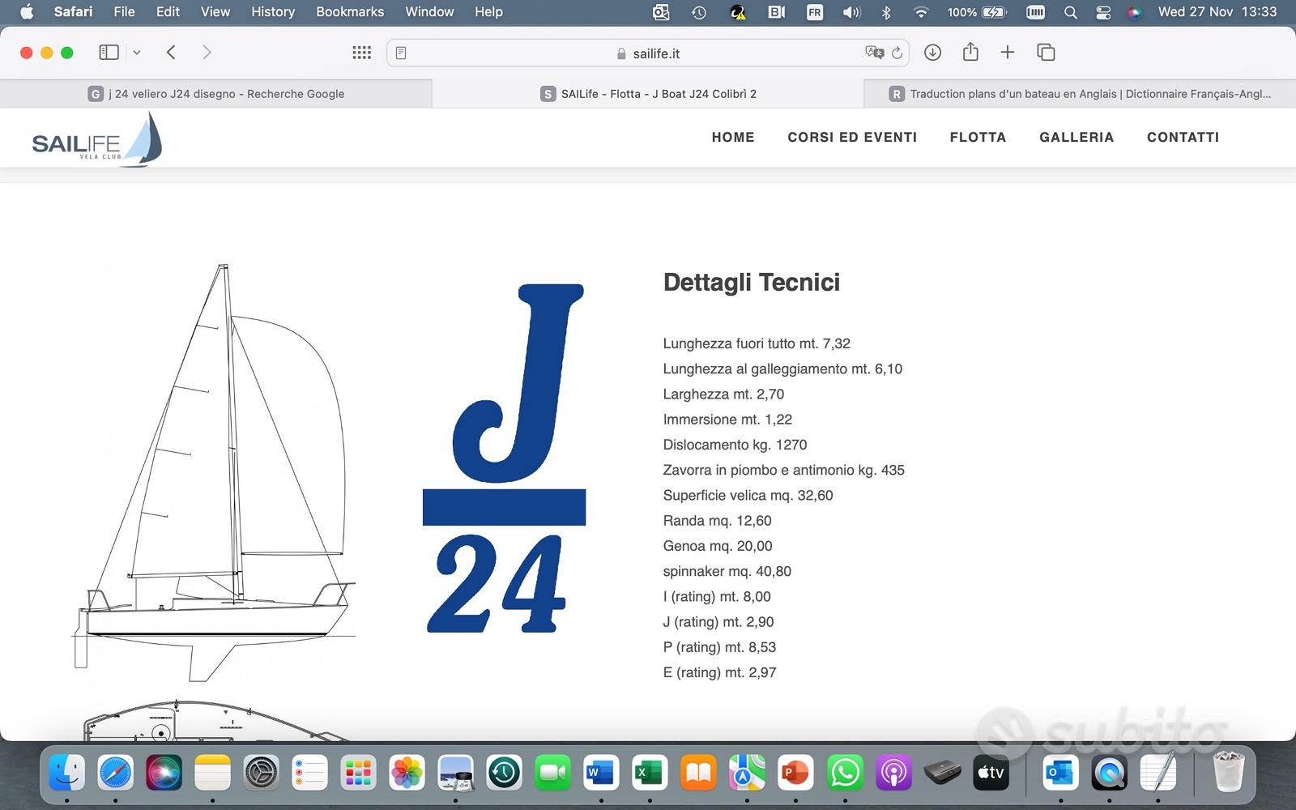Click the sailife.it address field

(648, 53)
